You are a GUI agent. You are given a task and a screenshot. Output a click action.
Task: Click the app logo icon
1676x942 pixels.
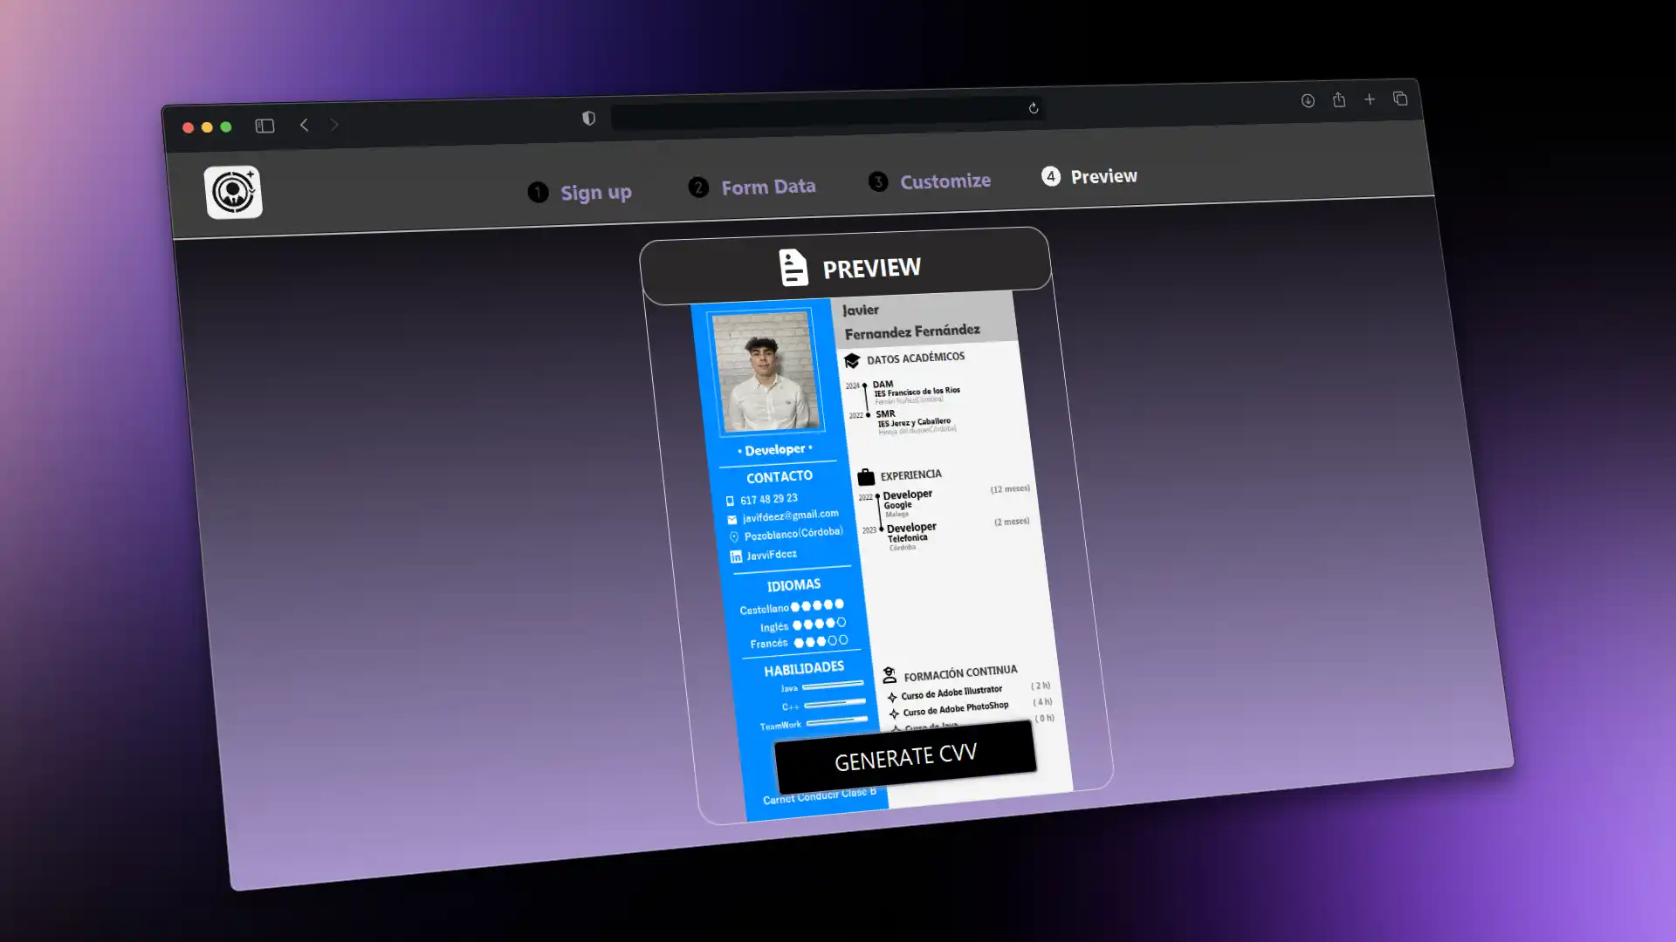coord(233,192)
